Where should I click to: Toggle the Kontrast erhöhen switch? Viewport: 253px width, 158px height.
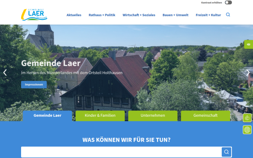[228, 3]
